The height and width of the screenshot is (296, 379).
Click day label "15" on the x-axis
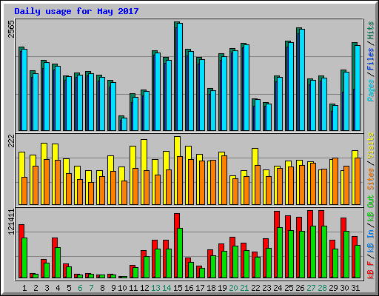coord(178,288)
